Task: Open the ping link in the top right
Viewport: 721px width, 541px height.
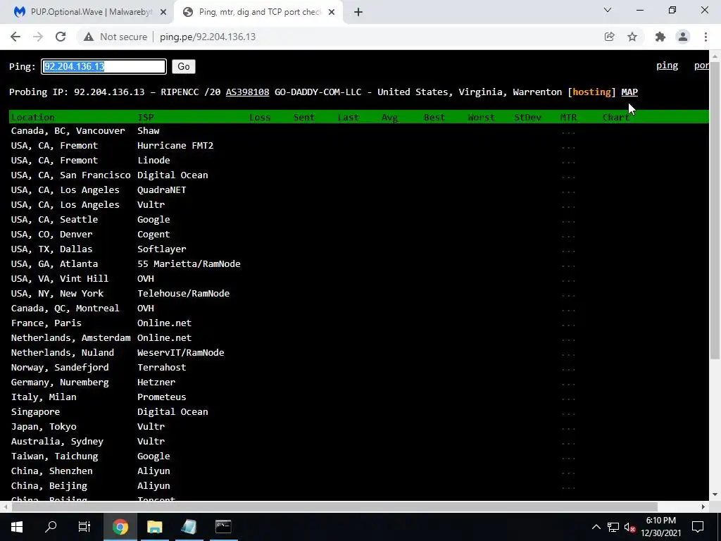Action: (x=667, y=66)
